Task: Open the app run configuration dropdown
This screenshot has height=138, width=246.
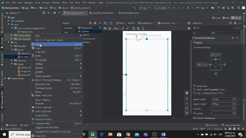Action: tap(145, 8)
